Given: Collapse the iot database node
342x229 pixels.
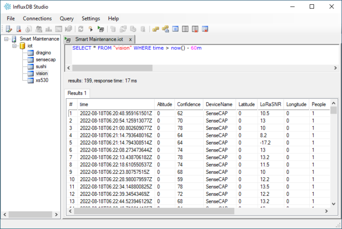Looking at the screenshot, I should pos(14,46).
